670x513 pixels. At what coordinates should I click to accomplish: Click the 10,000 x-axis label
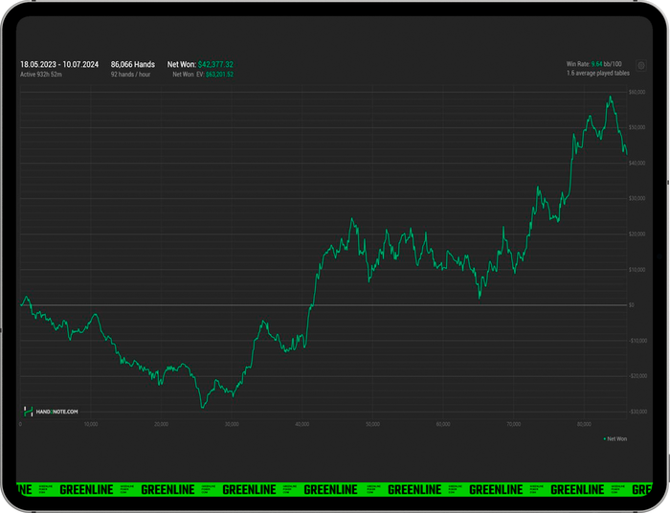click(x=91, y=424)
